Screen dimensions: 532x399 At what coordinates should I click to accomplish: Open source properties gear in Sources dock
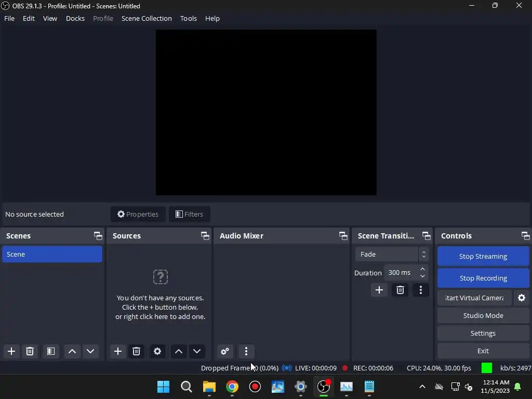click(x=157, y=351)
